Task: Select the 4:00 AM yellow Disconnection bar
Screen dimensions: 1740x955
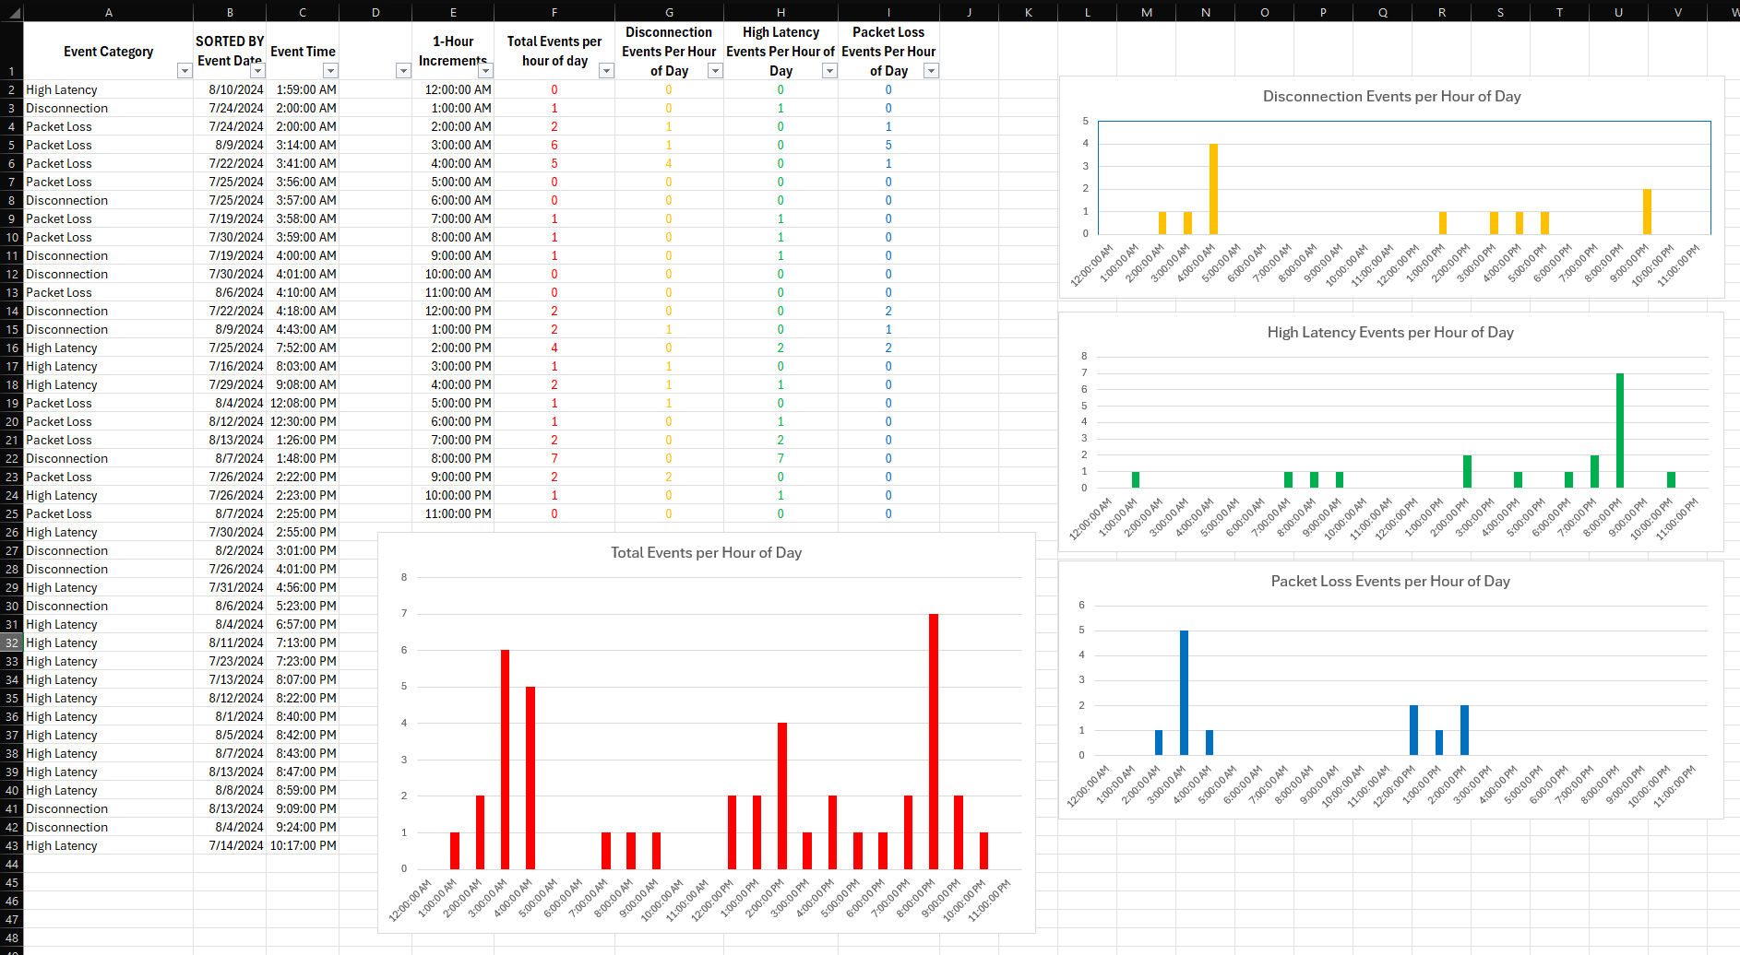Action: (x=1213, y=189)
